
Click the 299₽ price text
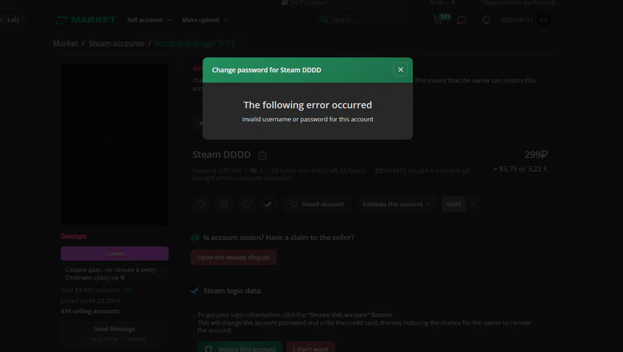pos(536,155)
